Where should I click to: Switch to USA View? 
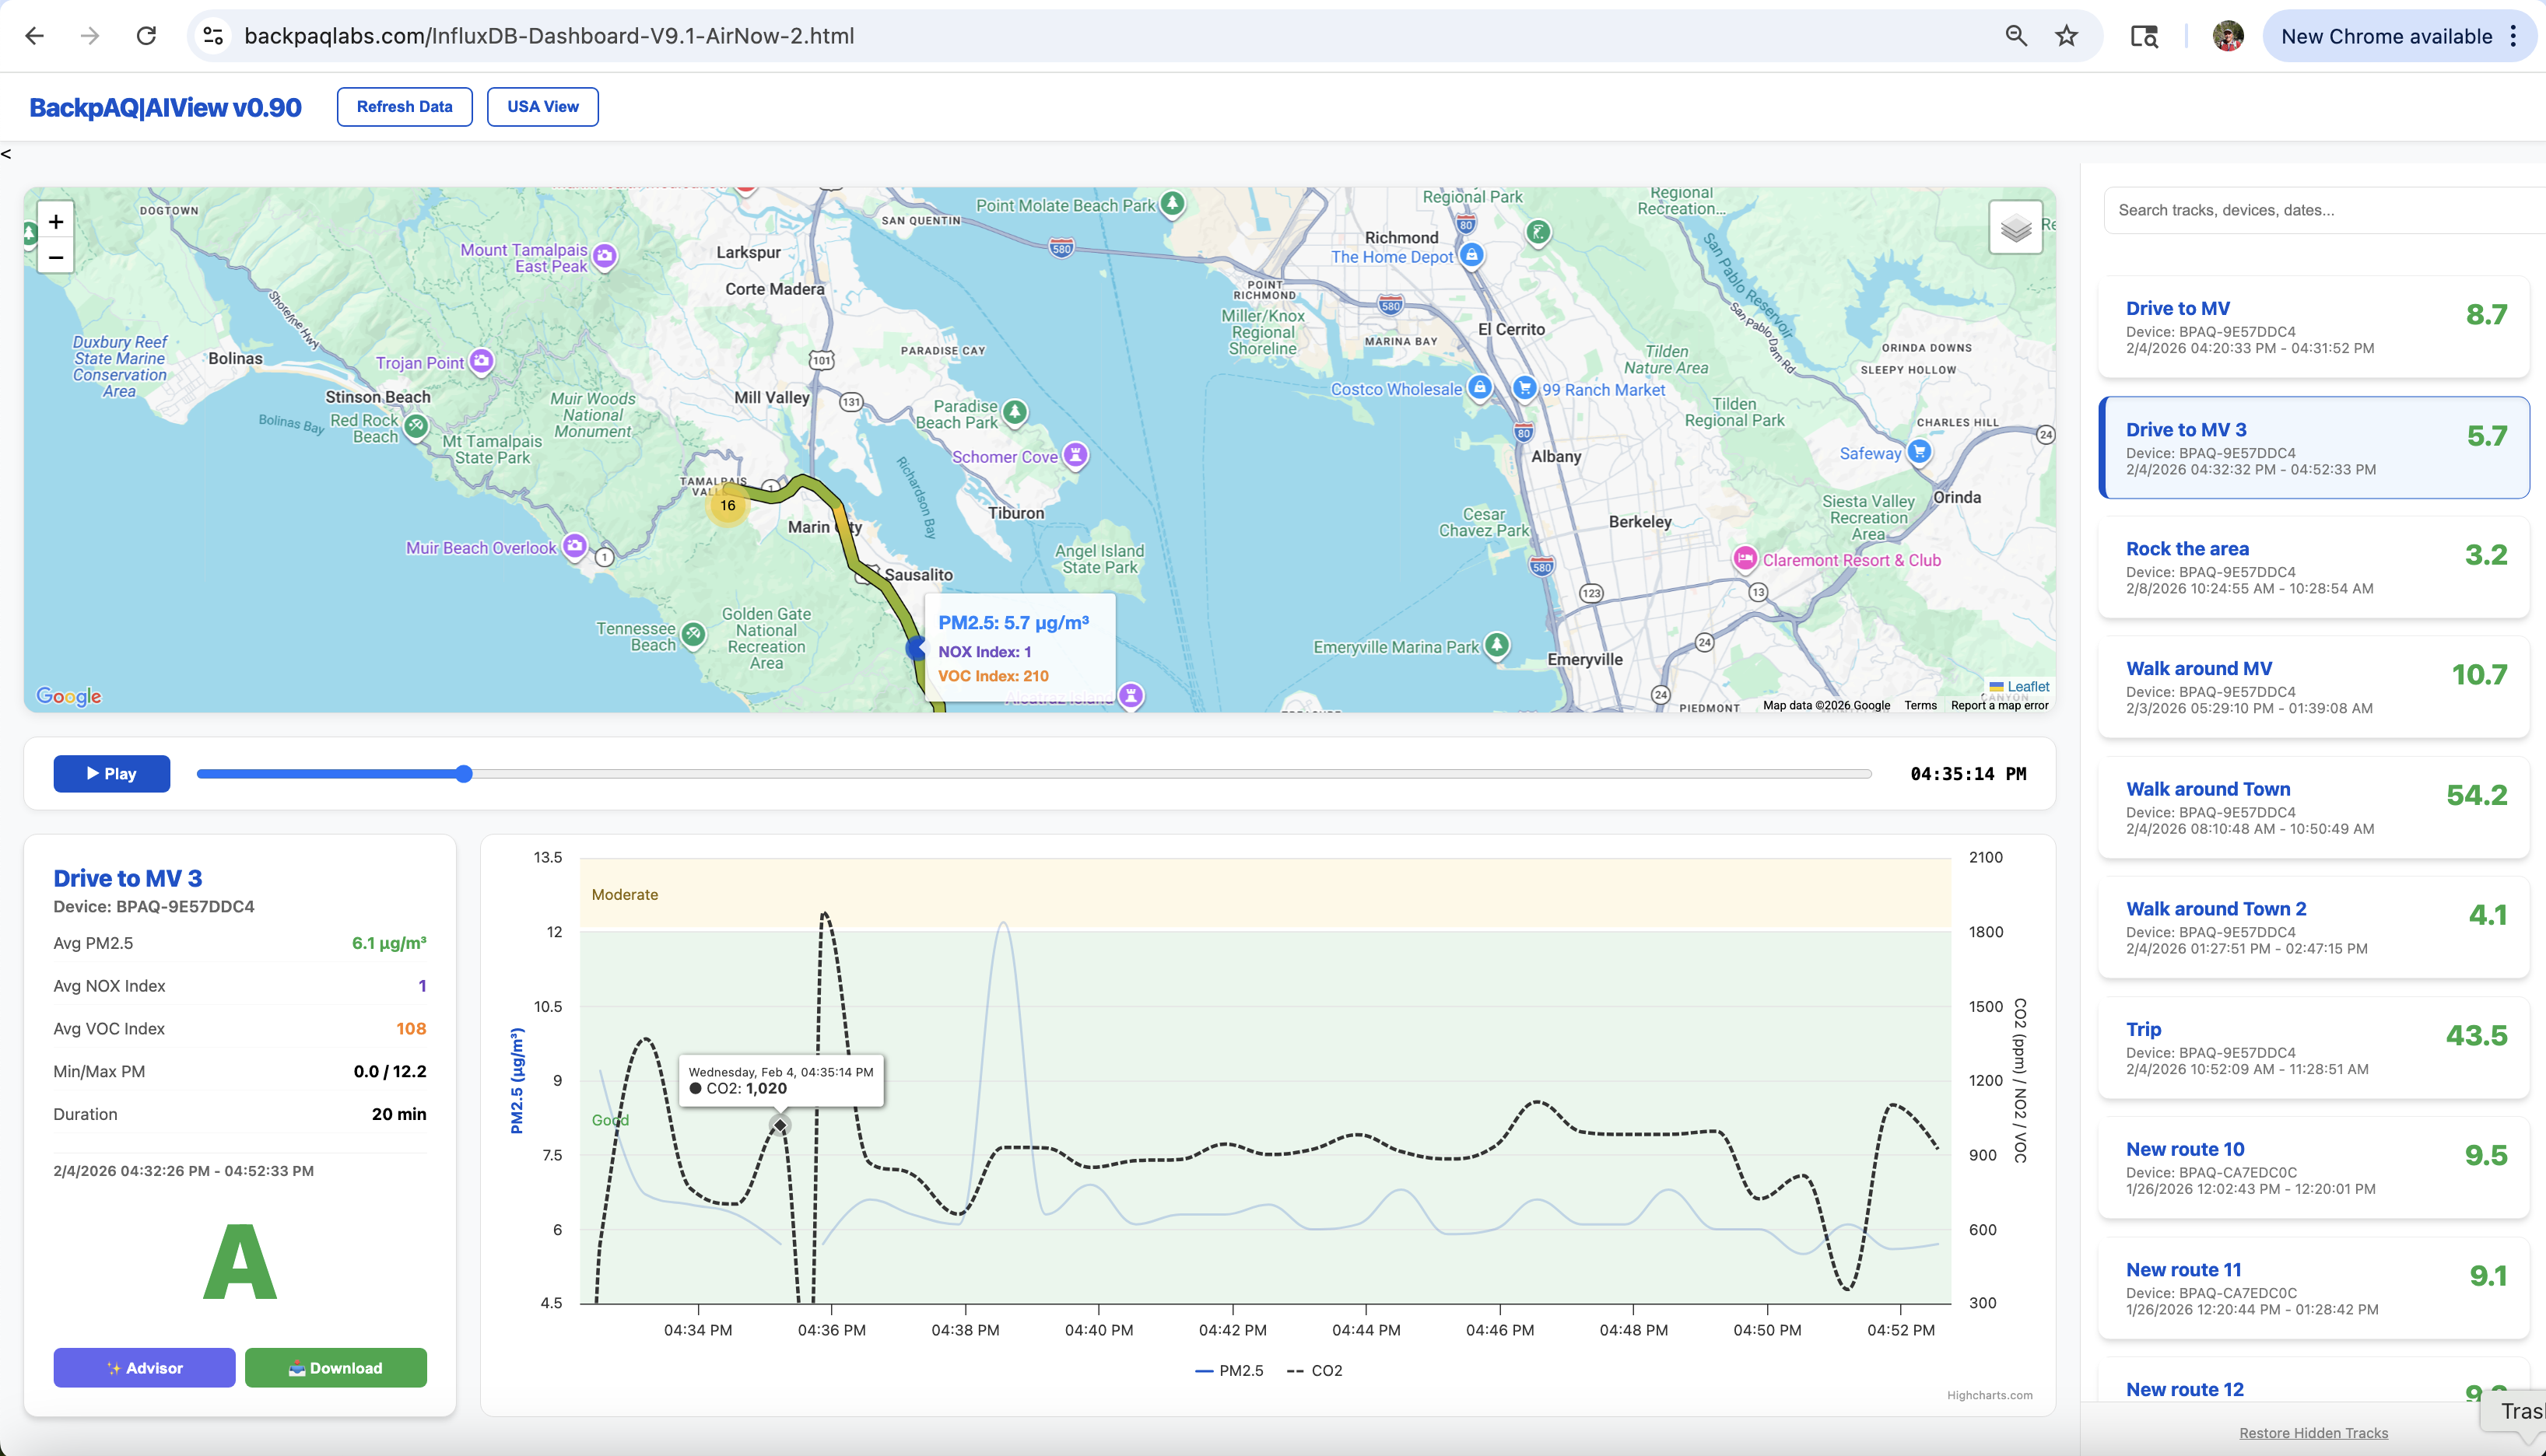542,107
